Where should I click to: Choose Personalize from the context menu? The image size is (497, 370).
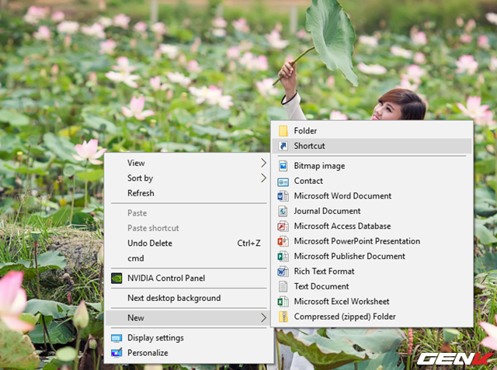point(189,353)
